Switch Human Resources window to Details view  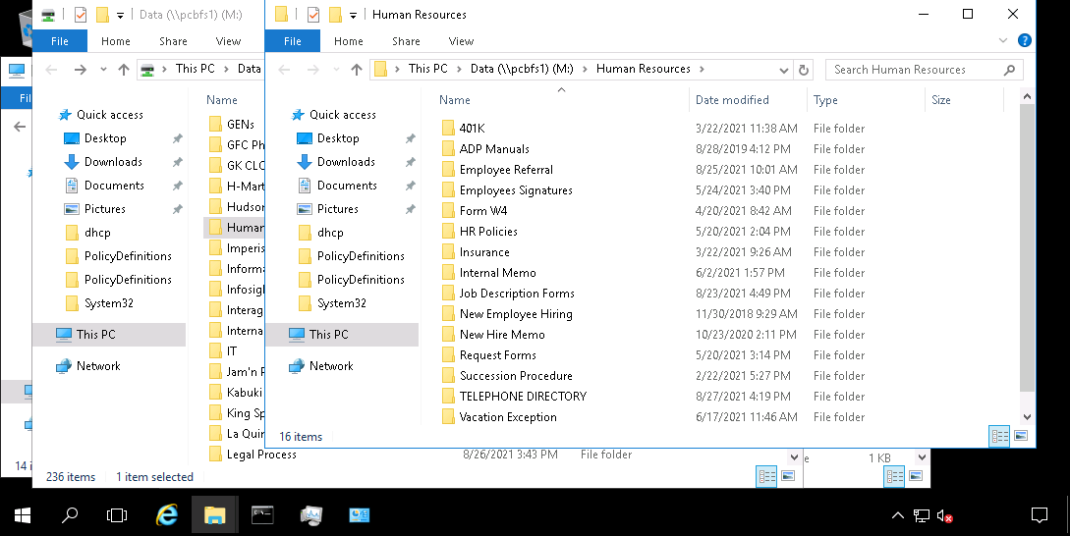coord(998,436)
